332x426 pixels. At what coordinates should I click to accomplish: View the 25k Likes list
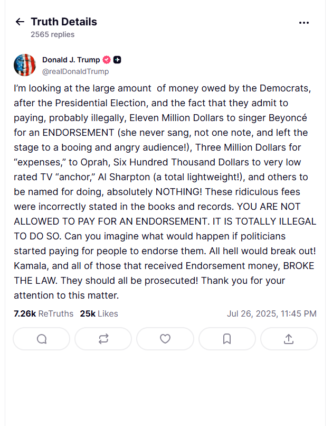click(x=99, y=313)
